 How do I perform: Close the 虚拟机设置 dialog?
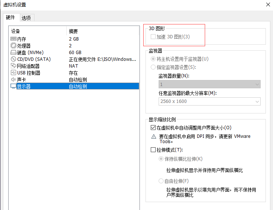(x=268, y=5)
